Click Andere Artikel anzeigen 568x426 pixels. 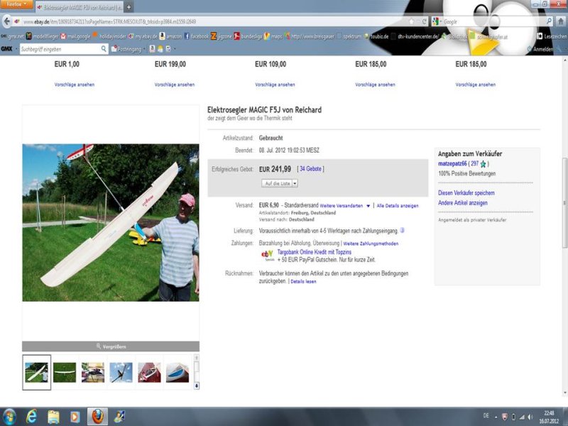(x=463, y=203)
